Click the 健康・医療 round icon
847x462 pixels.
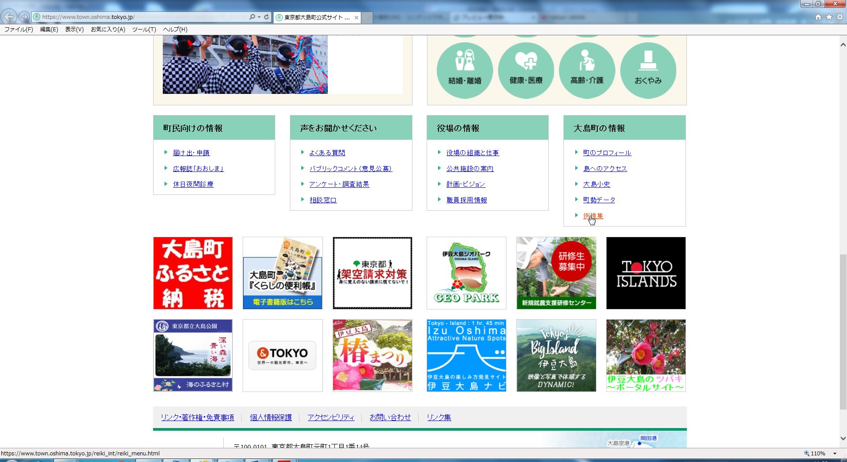click(526, 70)
